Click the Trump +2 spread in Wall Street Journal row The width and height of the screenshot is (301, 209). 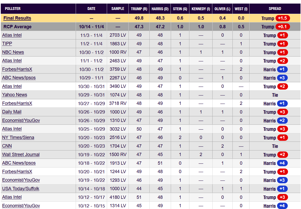(276, 155)
